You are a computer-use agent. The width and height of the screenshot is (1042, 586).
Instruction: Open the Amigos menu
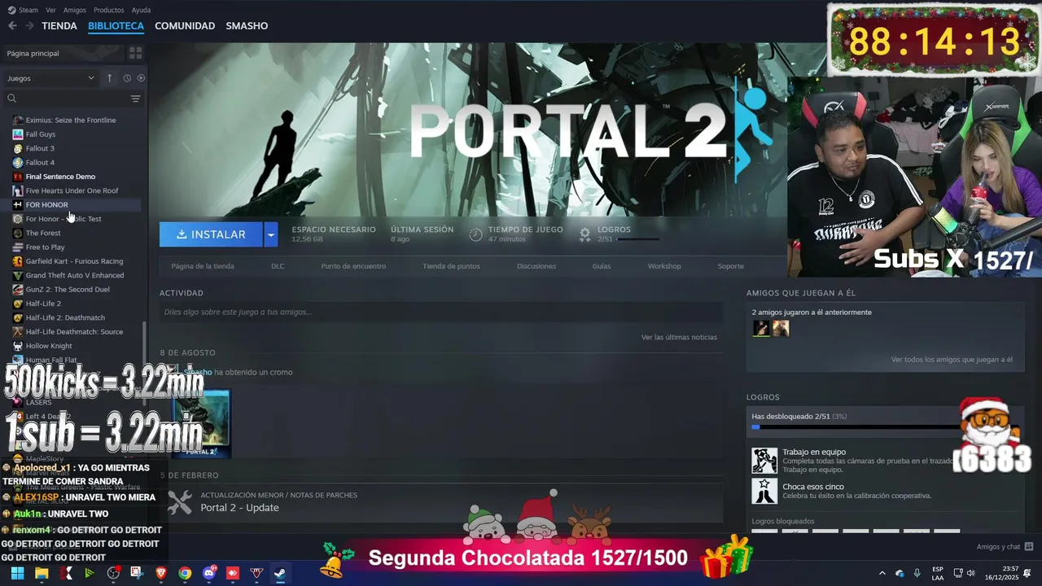tap(74, 10)
